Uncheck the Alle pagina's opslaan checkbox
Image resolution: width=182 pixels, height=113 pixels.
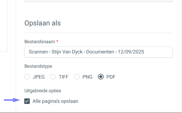[27, 101]
